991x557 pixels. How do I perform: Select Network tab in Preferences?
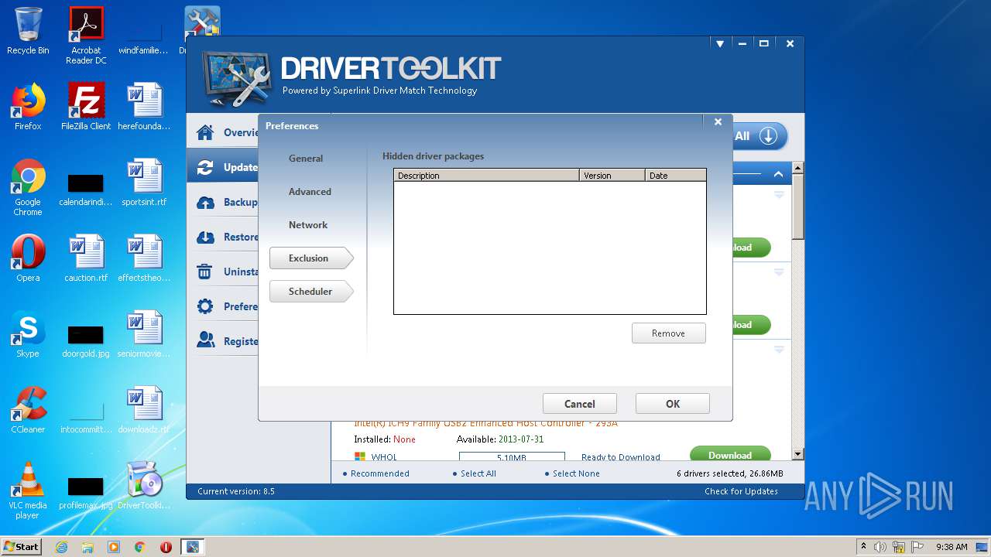[308, 225]
